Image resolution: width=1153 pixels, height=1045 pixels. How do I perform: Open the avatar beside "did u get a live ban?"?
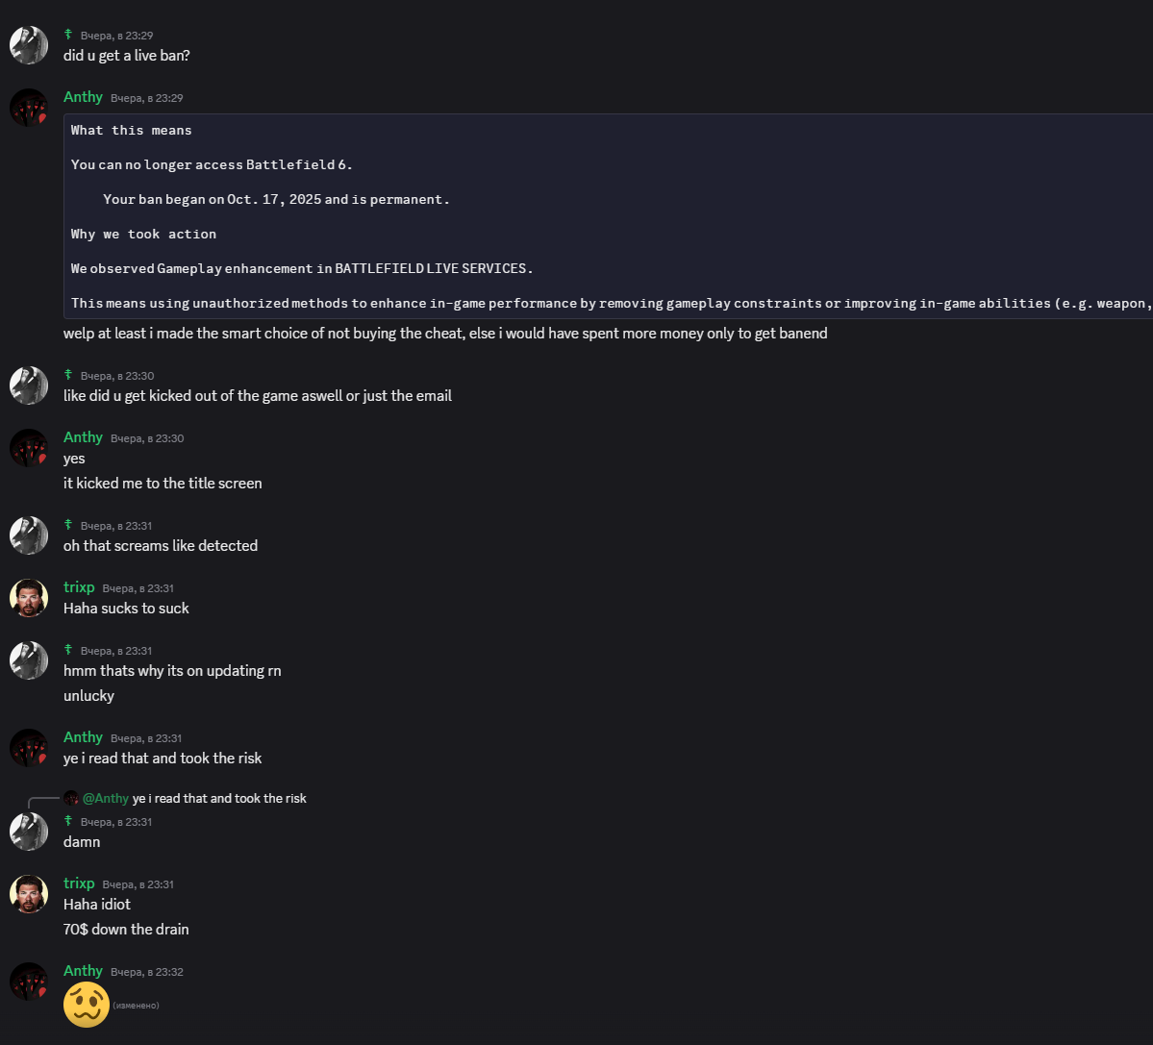(x=29, y=45)
